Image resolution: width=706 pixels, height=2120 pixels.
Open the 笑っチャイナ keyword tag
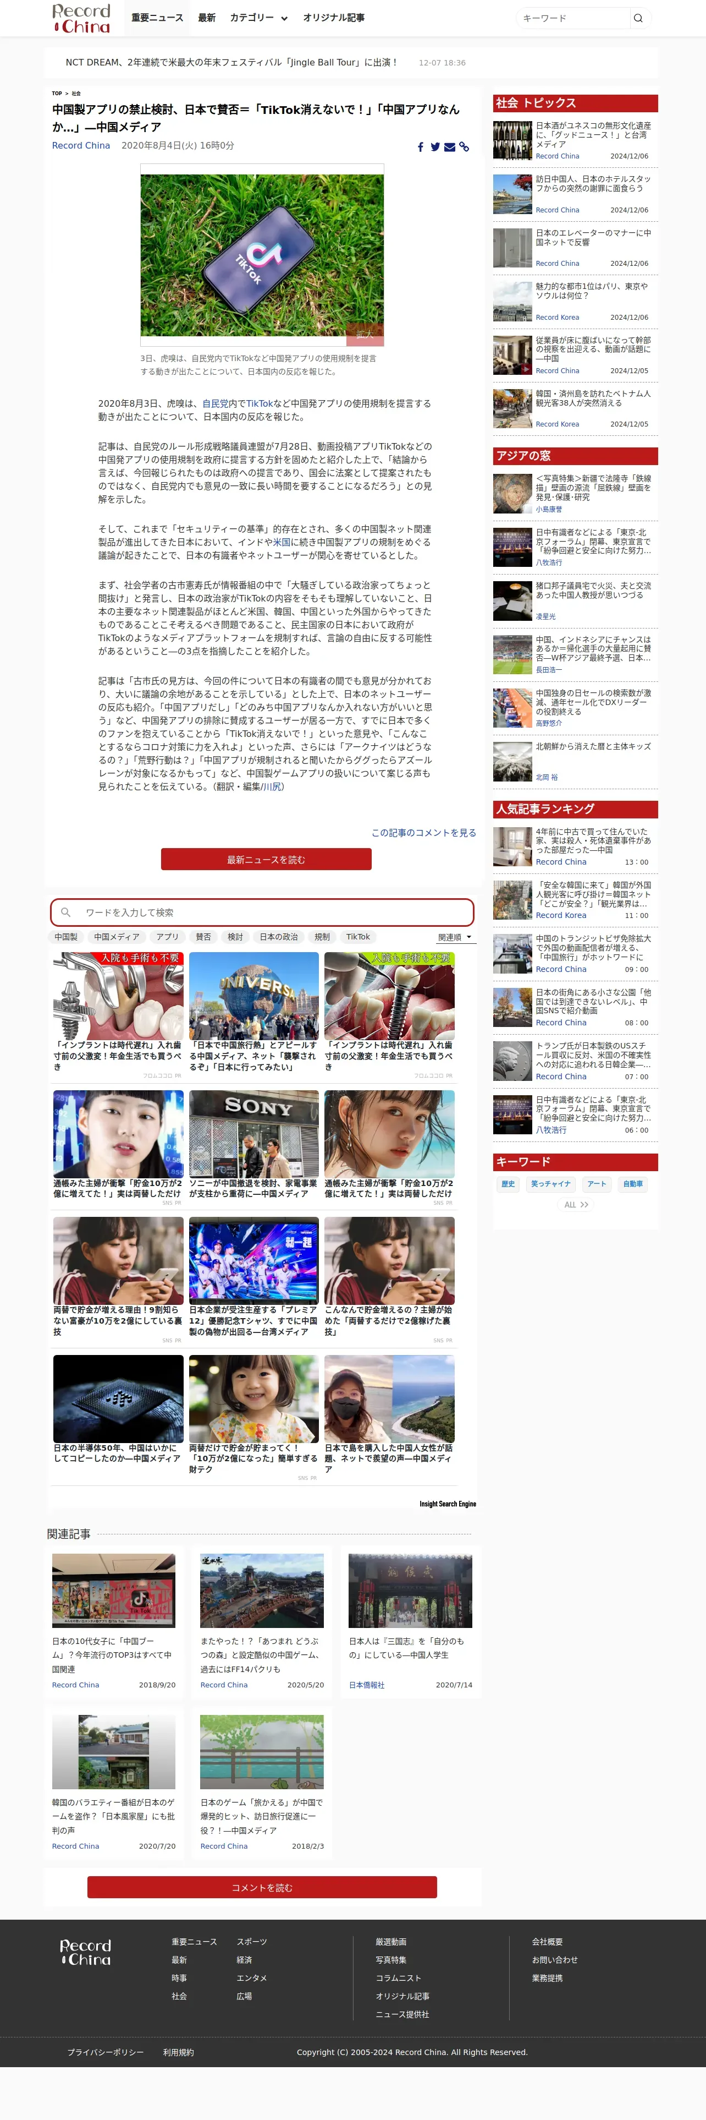point(550,1183)
